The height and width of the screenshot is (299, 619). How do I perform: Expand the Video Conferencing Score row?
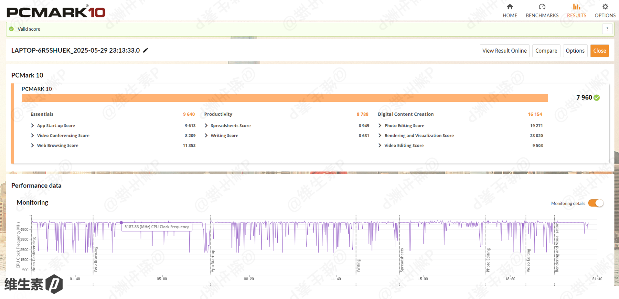pyautogui.click(x=32, y=135)
